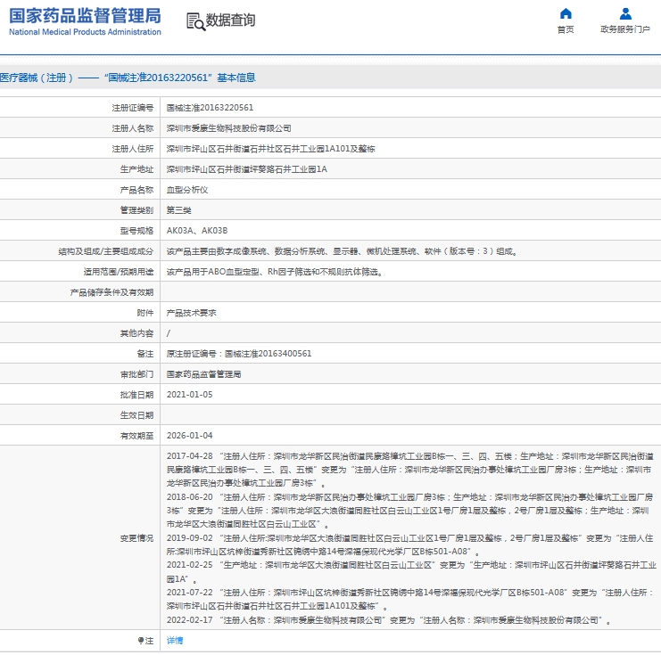Click product name value 血型分析仪
Viewport: 661px width, 655px height.
point(187,190)
